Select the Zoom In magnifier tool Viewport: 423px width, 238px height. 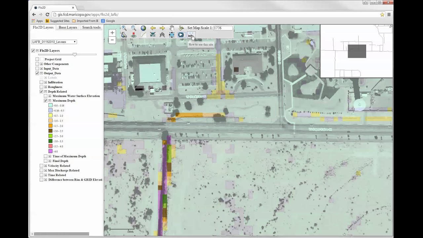124,28
